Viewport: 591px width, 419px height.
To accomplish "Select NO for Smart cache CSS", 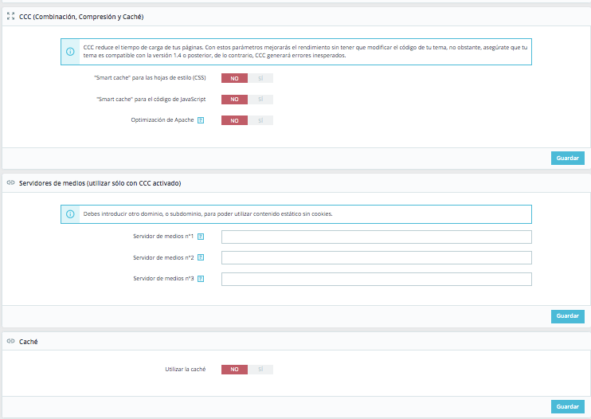I will click(x=234, y=78).
